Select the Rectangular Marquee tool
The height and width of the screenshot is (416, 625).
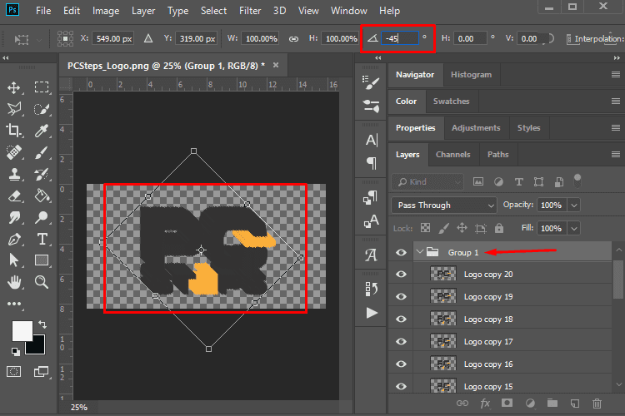point(42,87)
